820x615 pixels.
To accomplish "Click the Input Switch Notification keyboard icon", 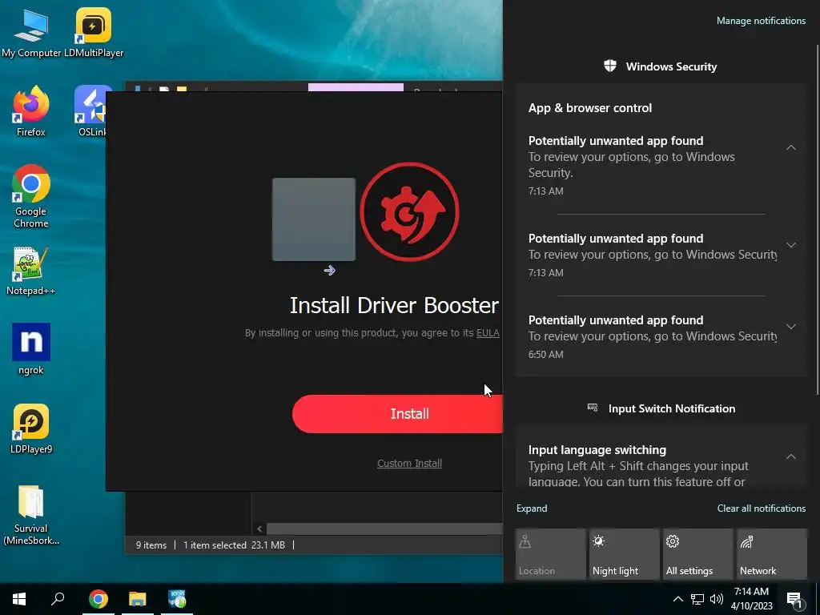I will pos(593,408).
